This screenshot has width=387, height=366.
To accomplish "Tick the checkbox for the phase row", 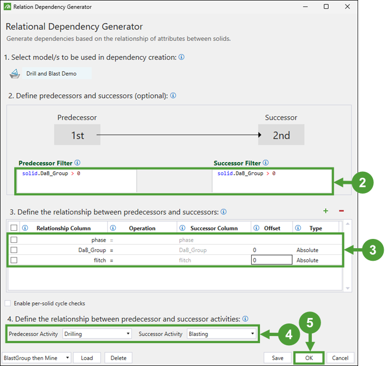I will [x=14, y=239].
